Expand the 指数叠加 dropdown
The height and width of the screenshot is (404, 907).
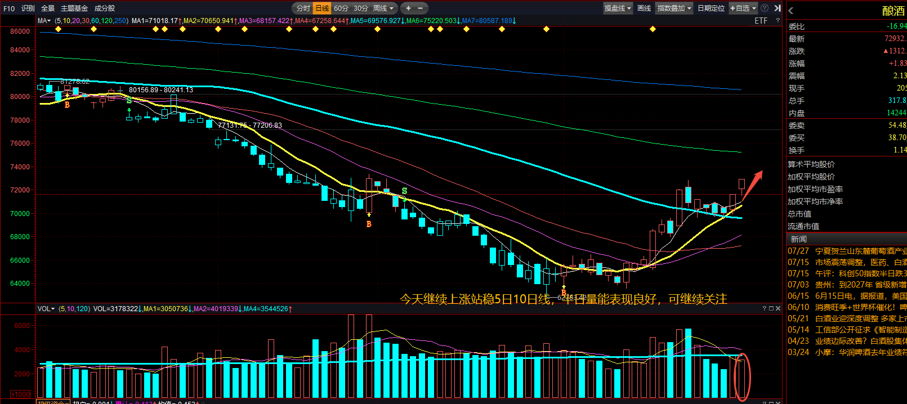pyautogui.click(x=674, y=8)
